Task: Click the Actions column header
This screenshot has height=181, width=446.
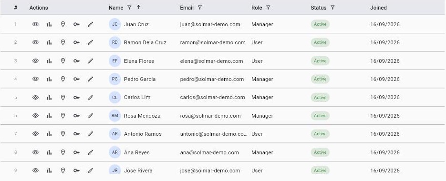Action: click(x=39, y=8)
